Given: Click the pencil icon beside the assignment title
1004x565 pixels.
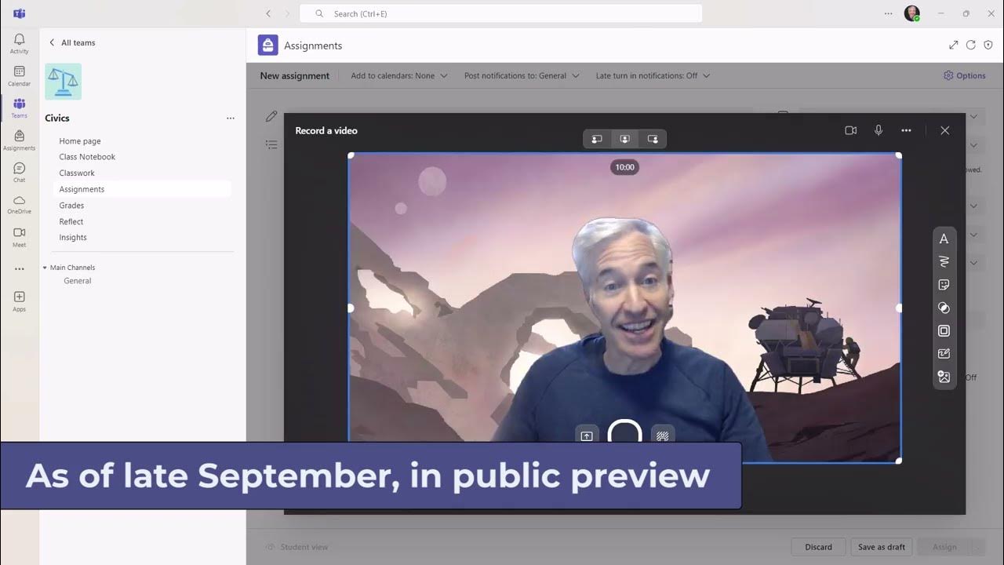Looking at the screenshot, I should pos(271,116).
